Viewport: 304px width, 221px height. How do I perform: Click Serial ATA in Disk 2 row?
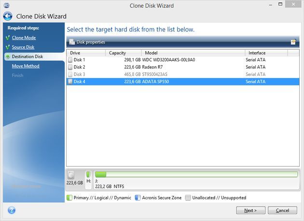pos(256,67)
